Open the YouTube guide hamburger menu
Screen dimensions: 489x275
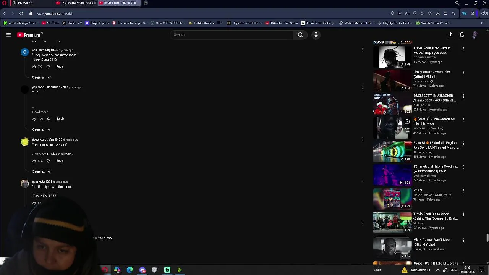(8, 35)
